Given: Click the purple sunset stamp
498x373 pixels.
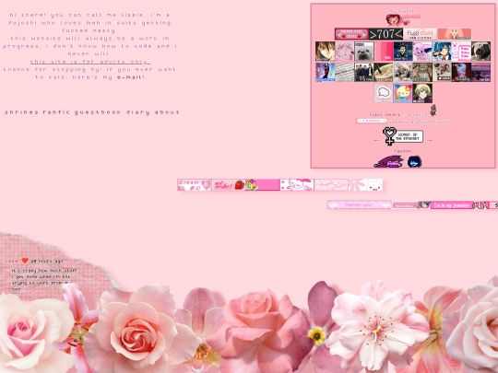Looking at the screenshot, I should [480, 72].
